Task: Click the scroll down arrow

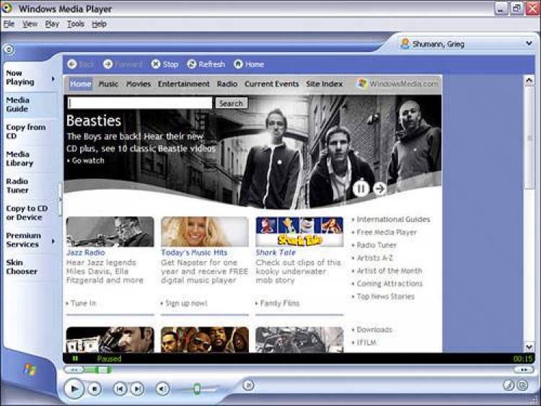Action: (x=529, y=346)
